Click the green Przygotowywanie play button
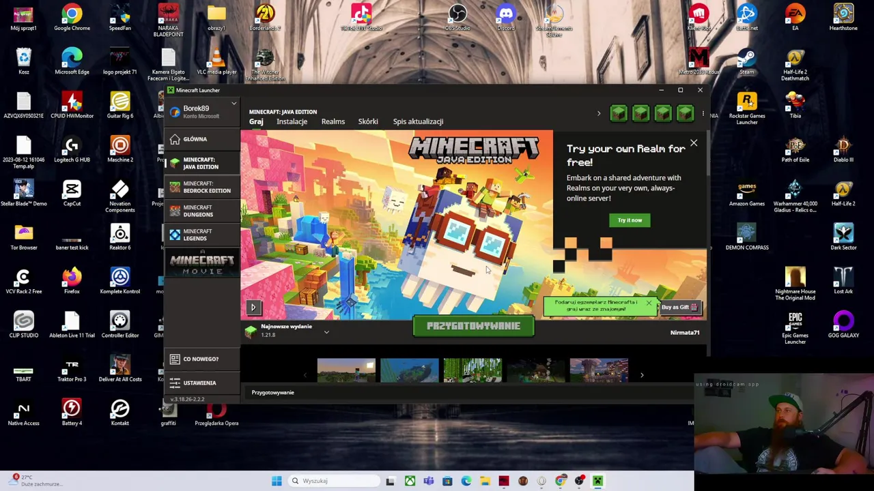This screenshot has width=874, height=491. pyautogui.click(x=473, y=327)
